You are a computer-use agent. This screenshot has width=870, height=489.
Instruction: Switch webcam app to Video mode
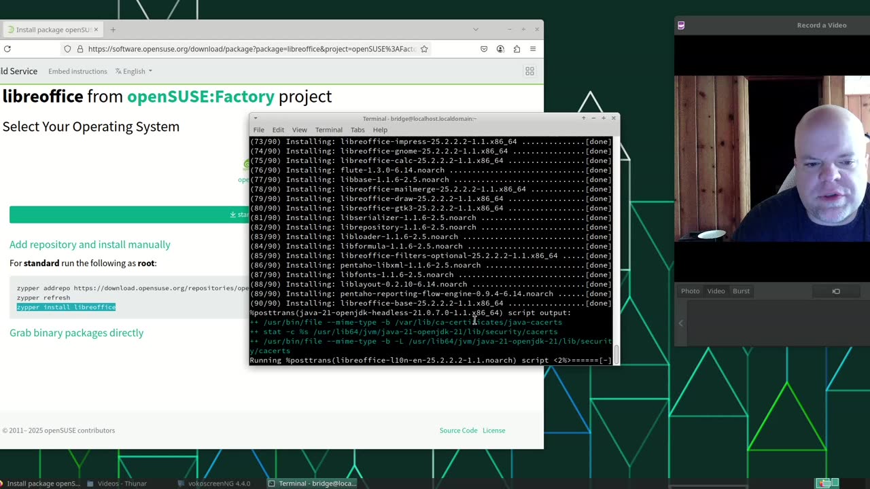click(716, 291)
